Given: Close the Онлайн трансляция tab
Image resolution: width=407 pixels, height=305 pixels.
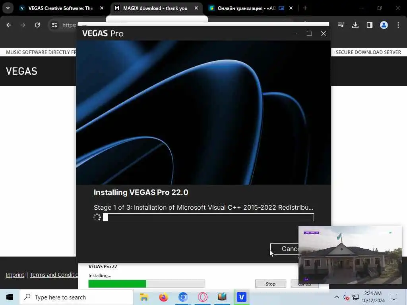Looking at the screenshot, I should [x=291, y=8].
